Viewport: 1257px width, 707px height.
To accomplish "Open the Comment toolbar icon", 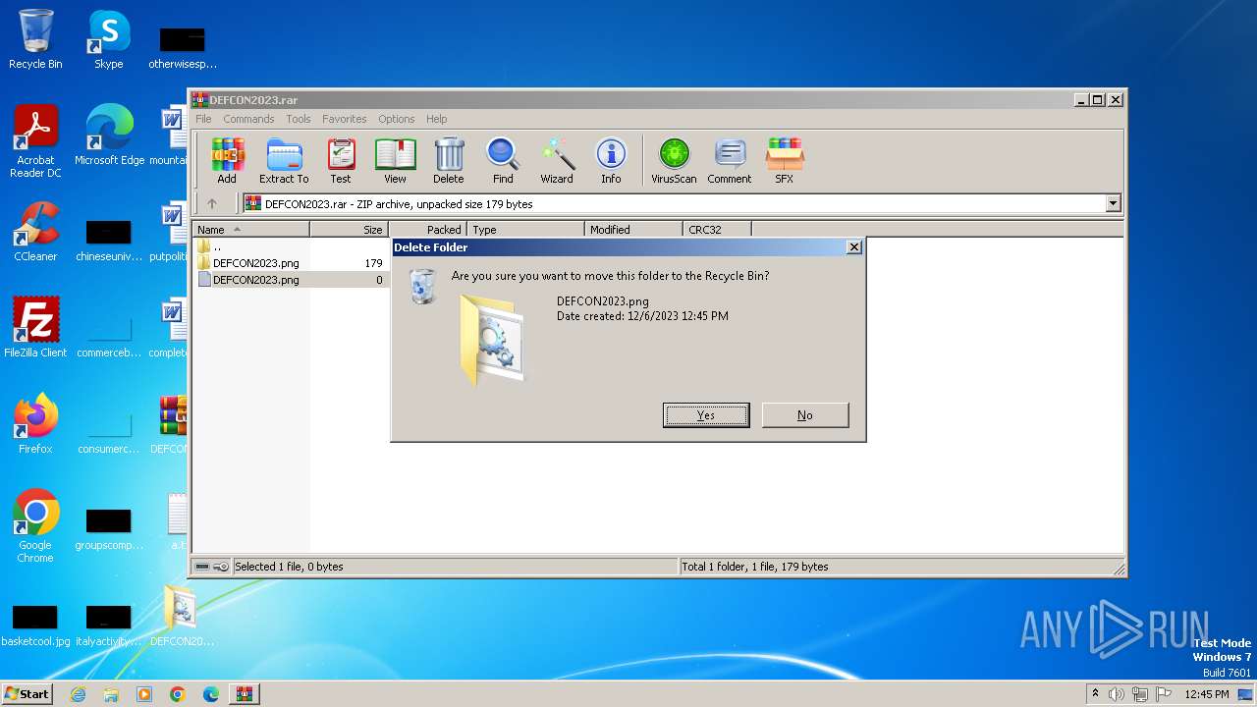I will coord(730,161).
